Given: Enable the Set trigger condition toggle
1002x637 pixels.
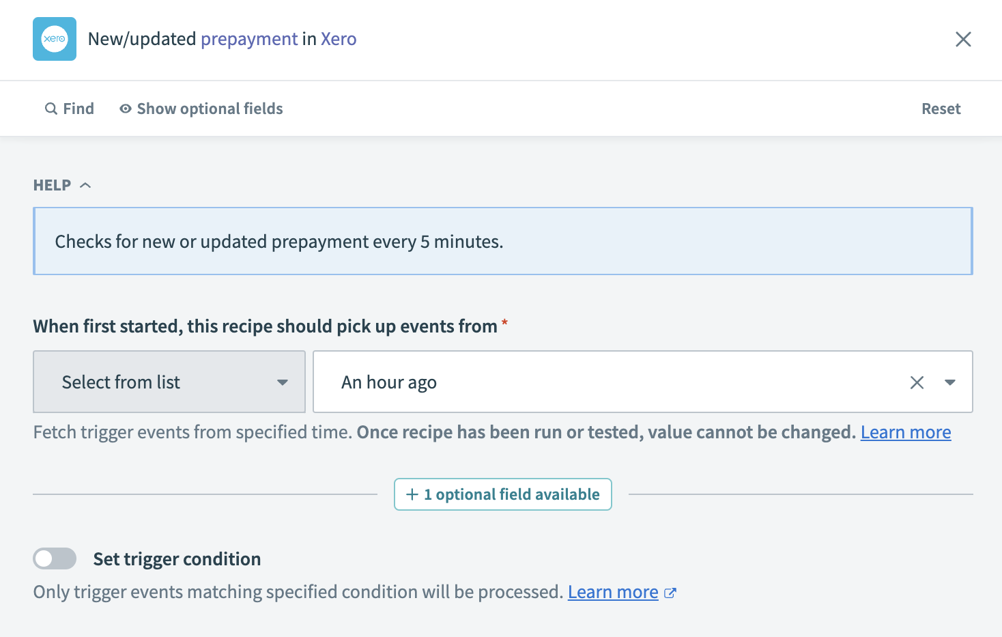Looking at the screenshot, I should [55, 558].
